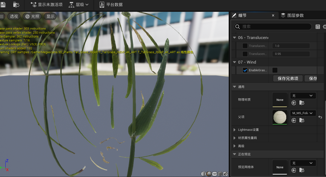Click the 父项 property label

point(241,117)
